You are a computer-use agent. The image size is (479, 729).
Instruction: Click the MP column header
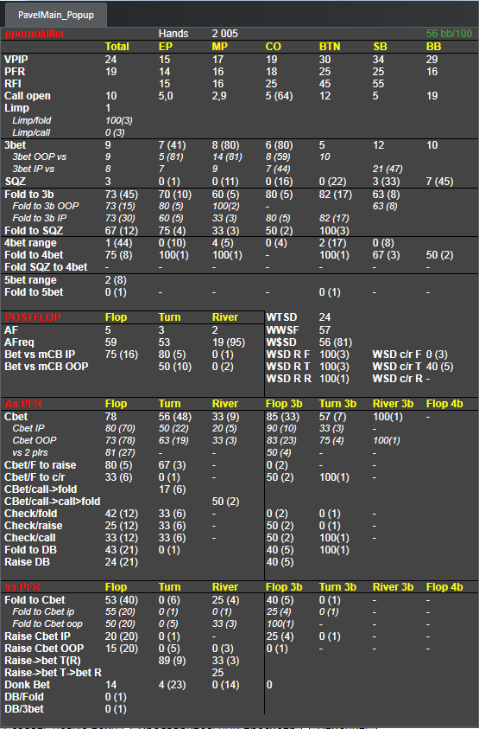tap(220, 47)
